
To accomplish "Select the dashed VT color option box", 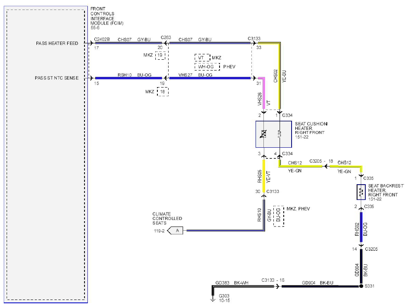I will [202, 58].
